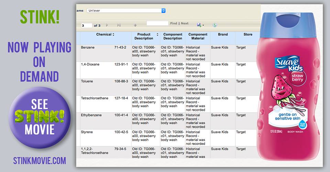Refresh the report with the green circular icon

click(214, 25)
